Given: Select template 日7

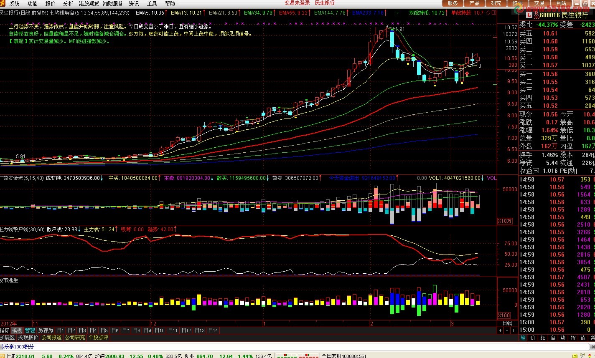Looking at the screenshot, I should (126, 330).
